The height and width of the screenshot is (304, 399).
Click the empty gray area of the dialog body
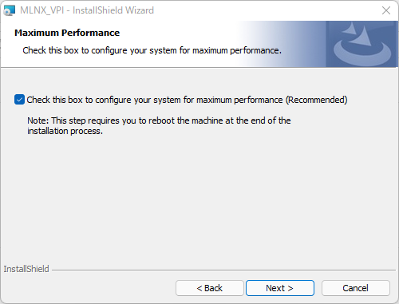[x=199, y=199]
